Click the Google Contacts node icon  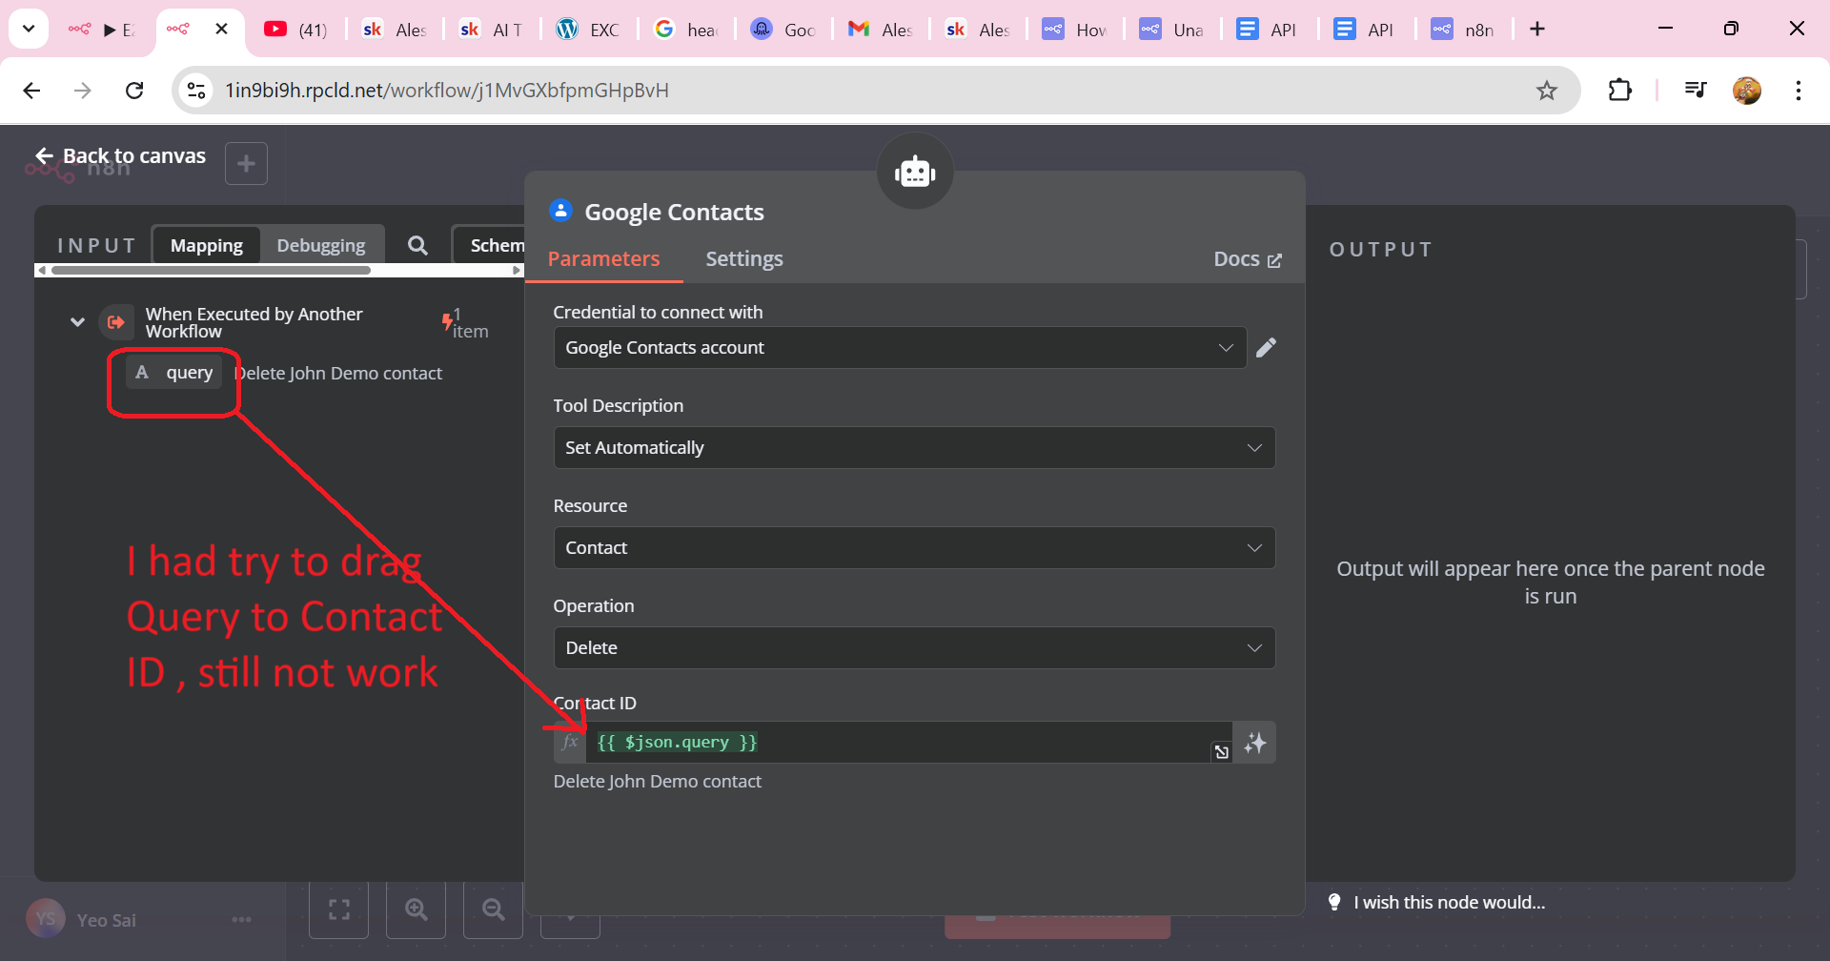(x=560, y=211)
